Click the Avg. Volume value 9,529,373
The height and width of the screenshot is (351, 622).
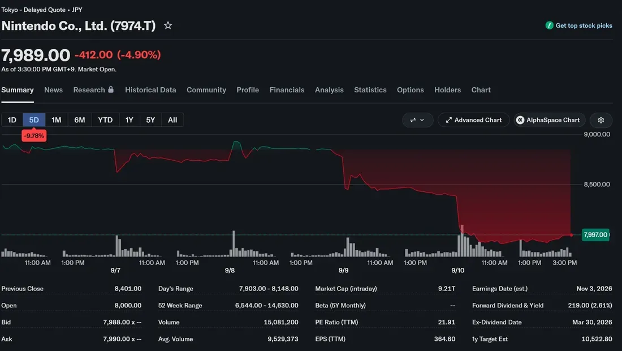pyautogui.click(x=282, y=339)
